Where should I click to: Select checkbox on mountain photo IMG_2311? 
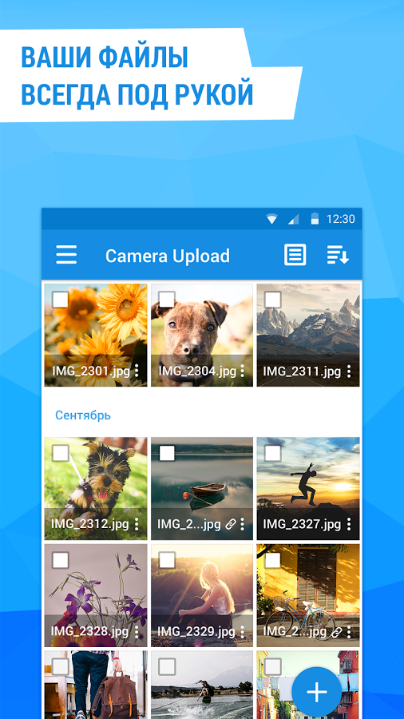click(272, 300)
